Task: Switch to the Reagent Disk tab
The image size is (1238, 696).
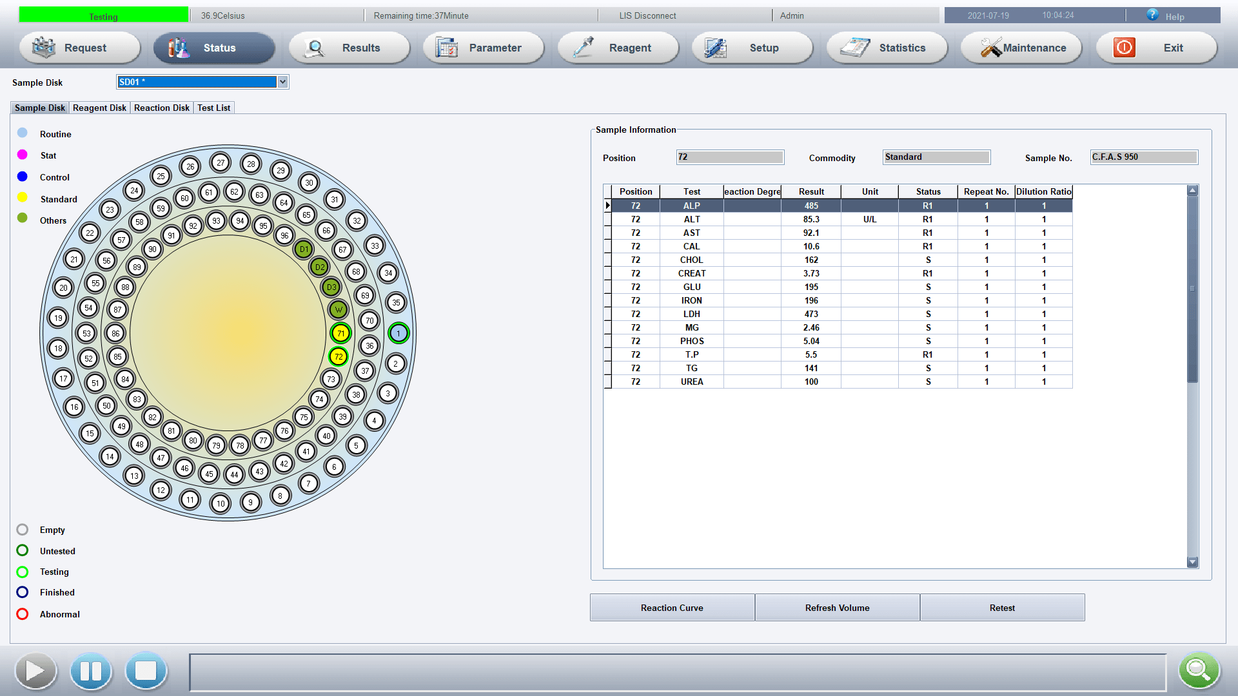Action: click(x=99, y=108)
